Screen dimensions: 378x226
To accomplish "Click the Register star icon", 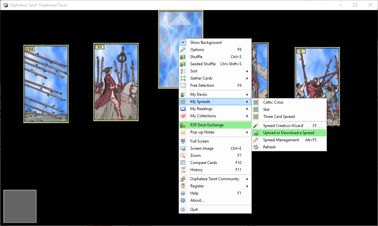I will (183, 186).
